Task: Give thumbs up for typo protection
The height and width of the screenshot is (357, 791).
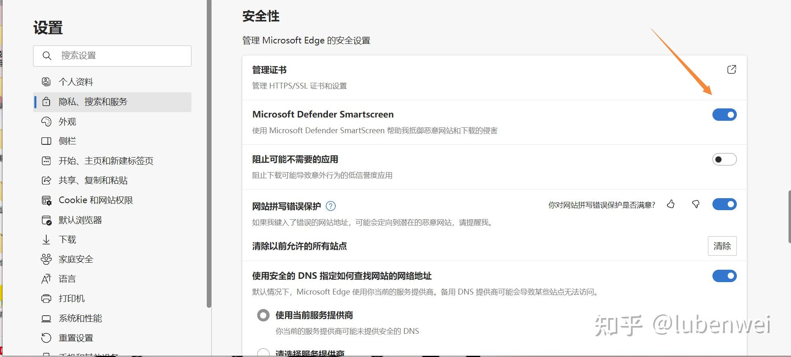Action: click(x=671, y=204)
